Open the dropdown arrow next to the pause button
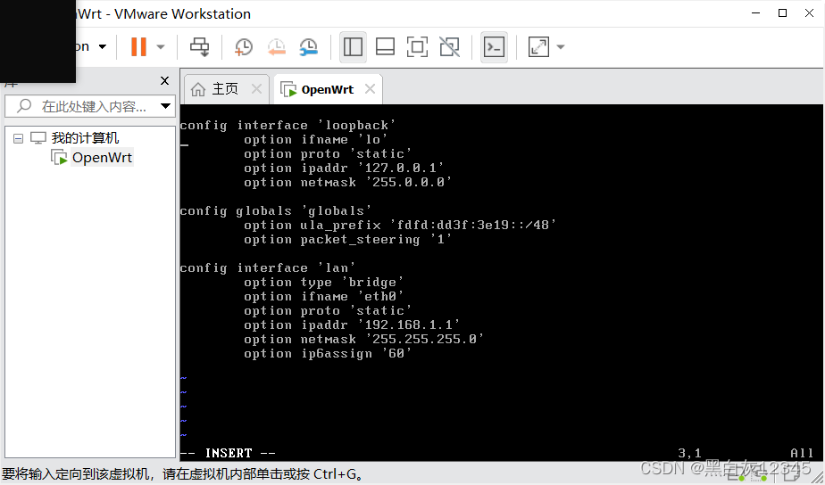The width and height of the screenshot is (825, 485). [x=161, y=46]
